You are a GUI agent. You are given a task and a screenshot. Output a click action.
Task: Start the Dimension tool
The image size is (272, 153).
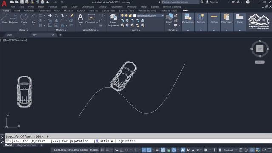coord(91,19)
